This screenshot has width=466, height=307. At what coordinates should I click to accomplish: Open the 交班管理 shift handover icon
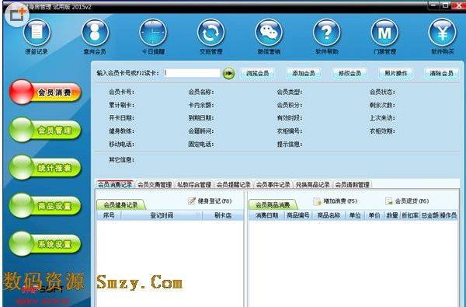pyautogui.click(x=210, y=33)
